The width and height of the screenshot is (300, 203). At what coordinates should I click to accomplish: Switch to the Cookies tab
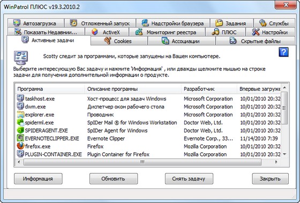(119, 41)
